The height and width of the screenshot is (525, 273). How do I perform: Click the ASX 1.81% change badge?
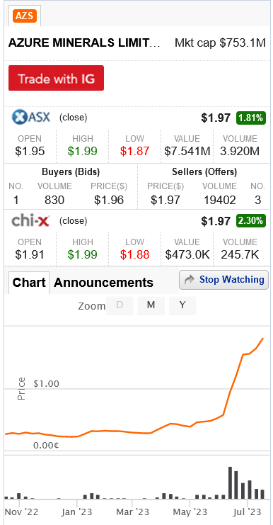click(x=251, y=118)
